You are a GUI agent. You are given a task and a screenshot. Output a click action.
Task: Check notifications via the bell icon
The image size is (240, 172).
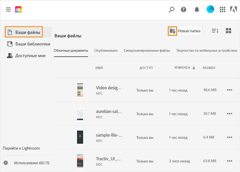(196, 10)
